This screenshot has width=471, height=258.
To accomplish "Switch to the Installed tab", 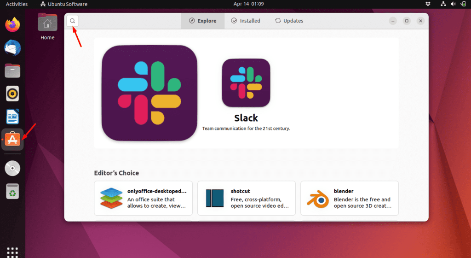I will pyautogui.click(x=246, y=21).
